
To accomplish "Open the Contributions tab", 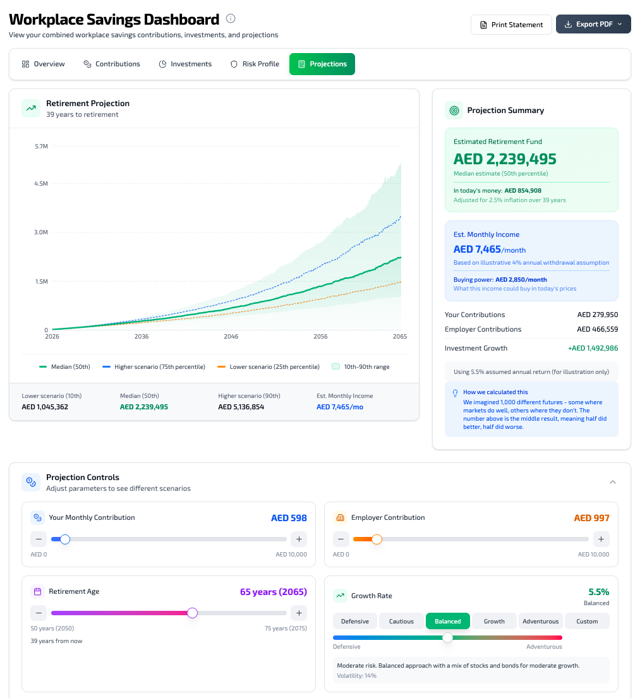I will click(x=112, y=64).
